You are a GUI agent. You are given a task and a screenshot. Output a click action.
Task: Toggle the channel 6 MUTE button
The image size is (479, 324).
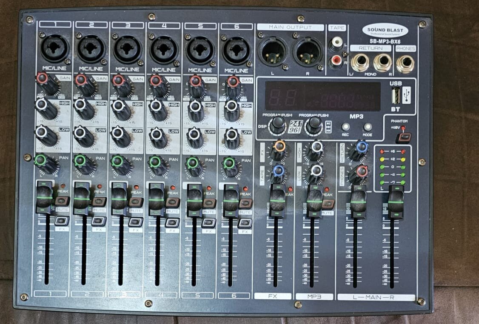pos(245,204)
